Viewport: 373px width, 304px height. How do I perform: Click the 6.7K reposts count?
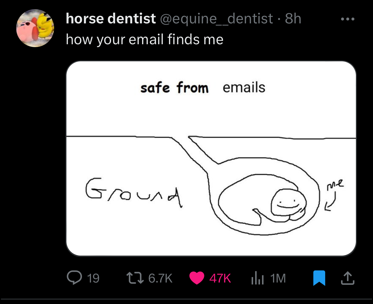[x=160, y=278]
